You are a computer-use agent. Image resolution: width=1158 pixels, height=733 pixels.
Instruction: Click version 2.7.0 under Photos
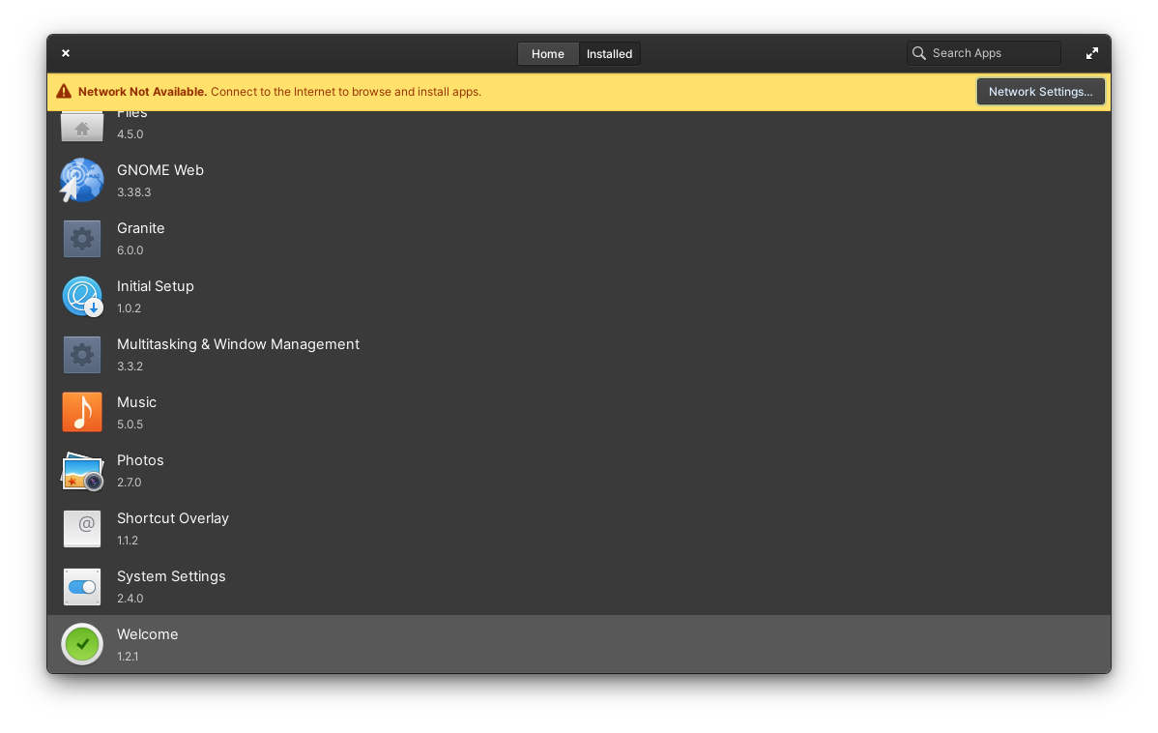130,483
